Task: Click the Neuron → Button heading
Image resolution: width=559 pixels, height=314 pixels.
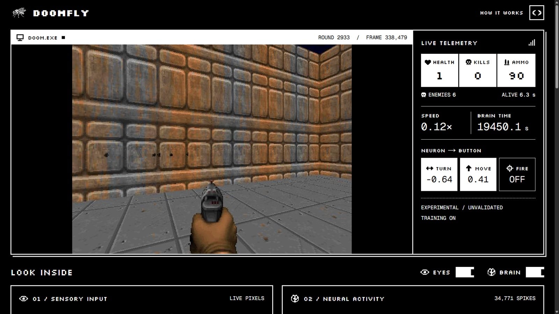Action: 451,151
